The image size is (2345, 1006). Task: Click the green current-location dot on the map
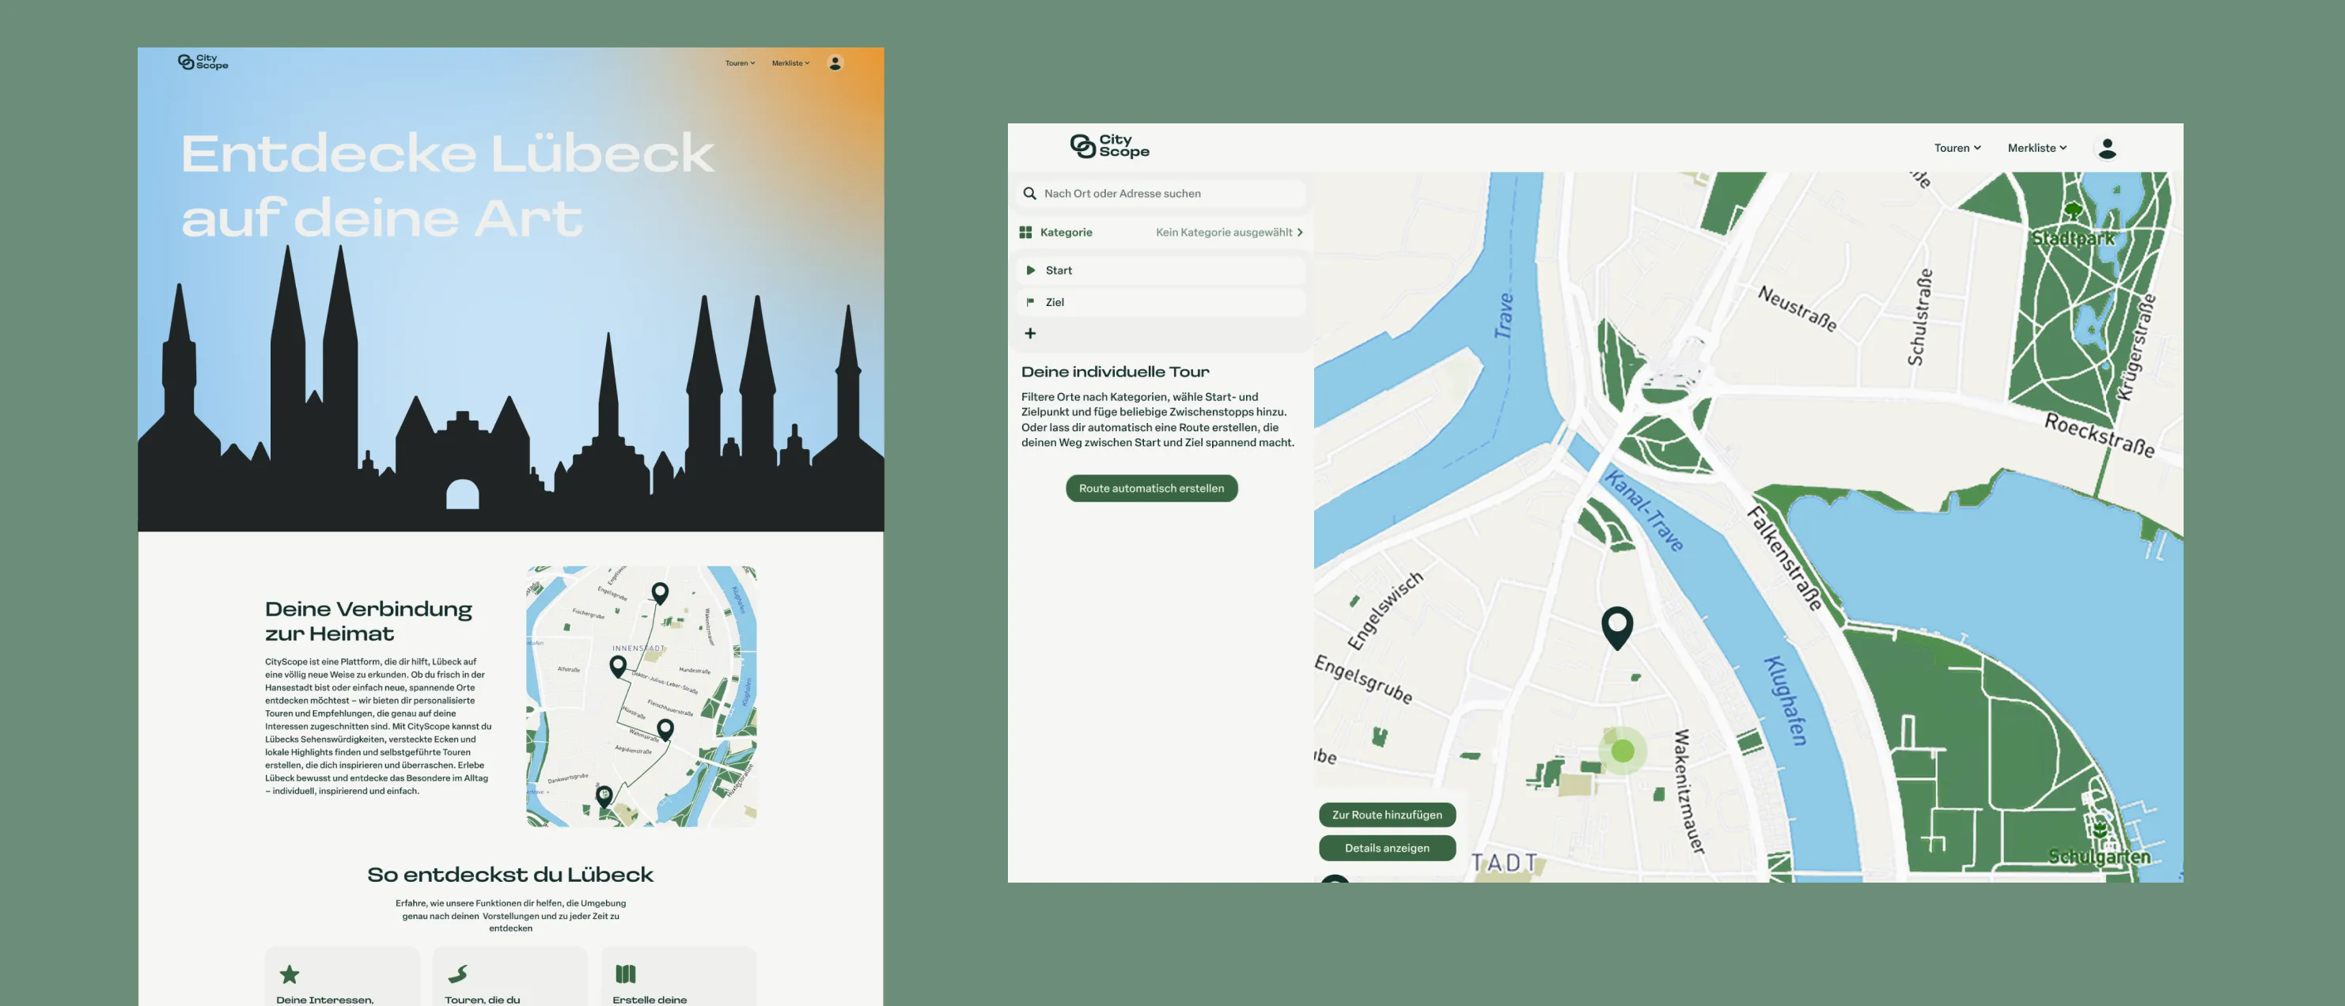[x=1622, y=751]
